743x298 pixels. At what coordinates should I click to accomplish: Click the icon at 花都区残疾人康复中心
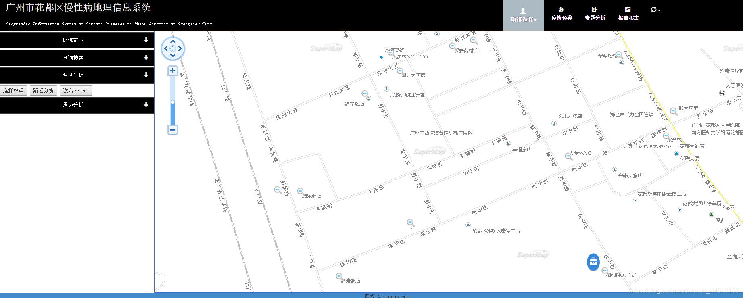pyautogui.click(x=468, y=225)
